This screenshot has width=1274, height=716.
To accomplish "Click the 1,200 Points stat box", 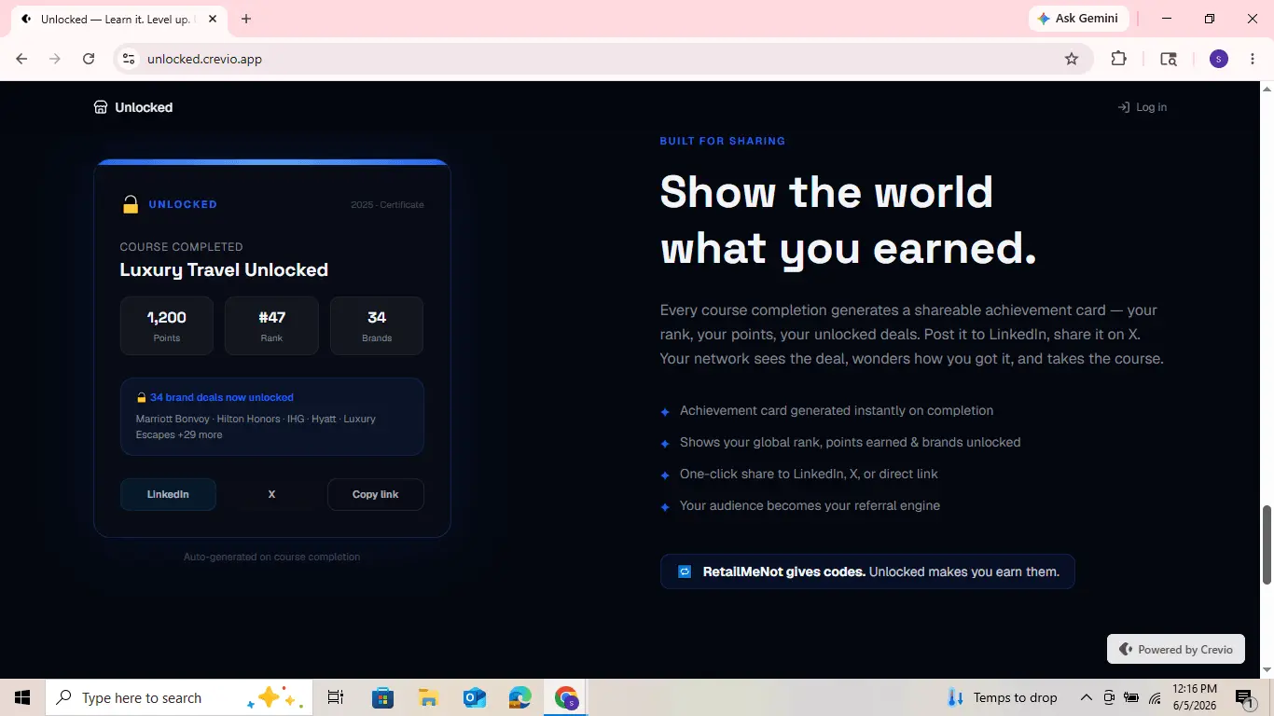I will pyautogui.click(x=167, y=325).
